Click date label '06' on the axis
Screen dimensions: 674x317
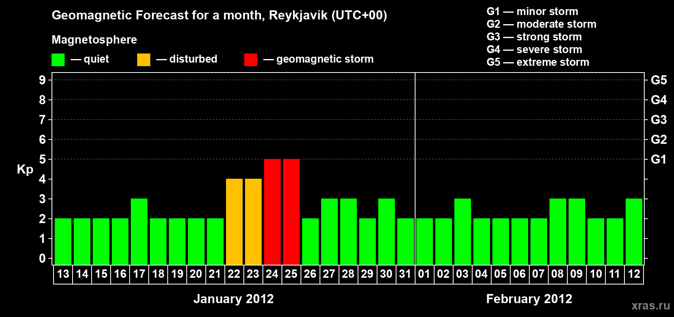[x=519, y=274]
